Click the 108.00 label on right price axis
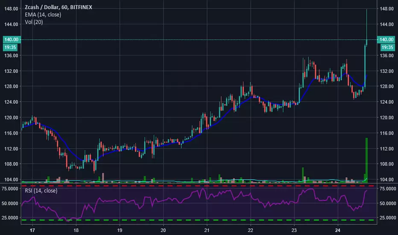398x235 pixels. pyautogui.click(x=386, y=164)
